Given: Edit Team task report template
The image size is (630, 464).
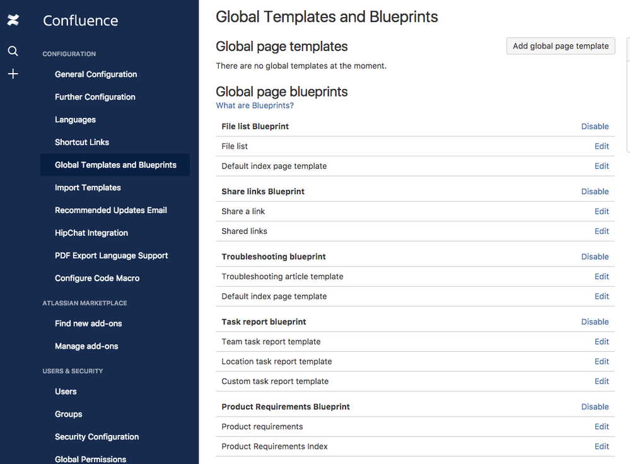Looking at the screenshot, I should tap(602, 342).
